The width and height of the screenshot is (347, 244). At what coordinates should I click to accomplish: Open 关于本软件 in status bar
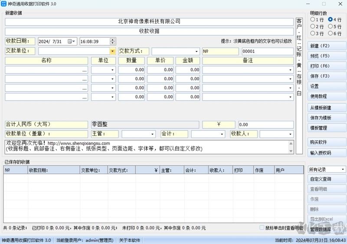click(130, 240)
